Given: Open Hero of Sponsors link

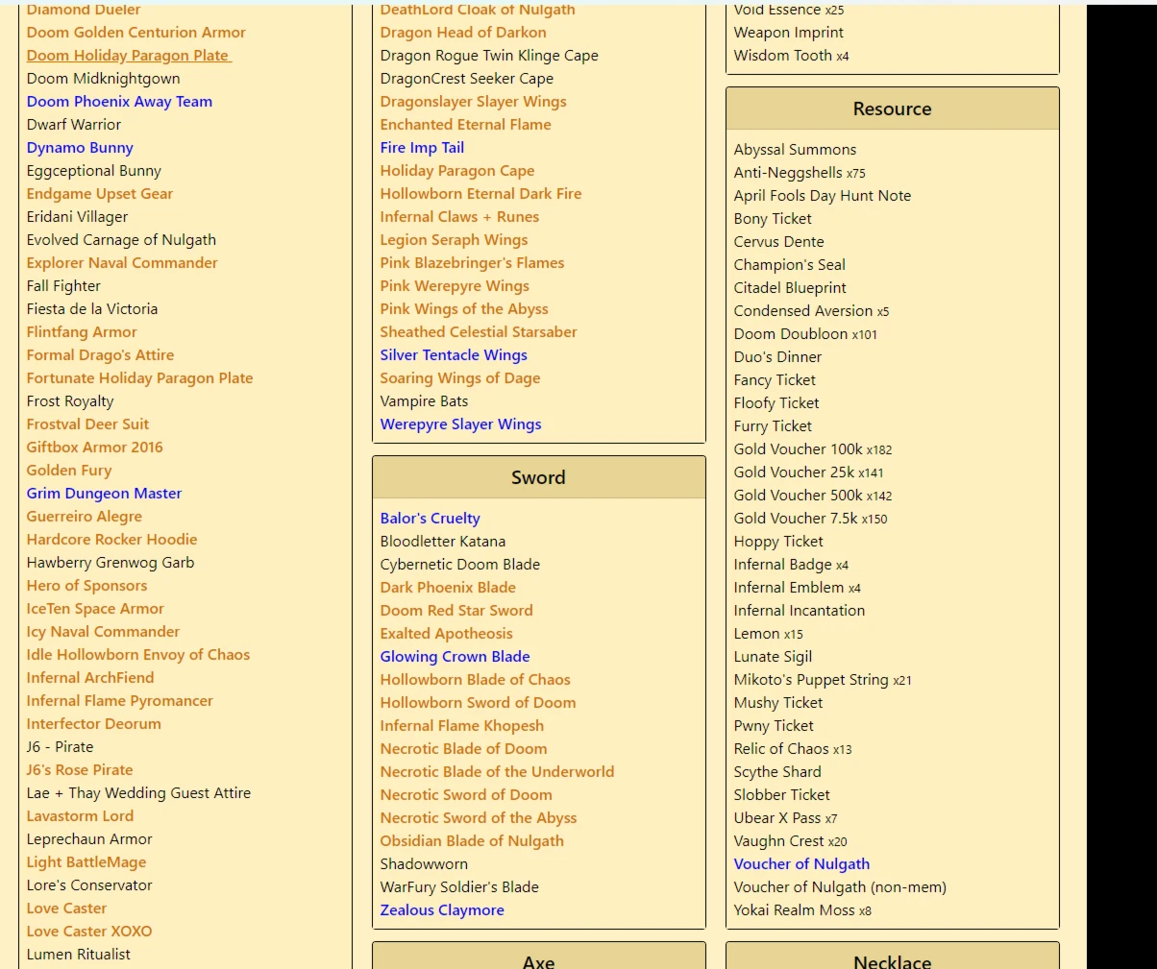Looking at the screenshot, I should [x=87, y=586].
